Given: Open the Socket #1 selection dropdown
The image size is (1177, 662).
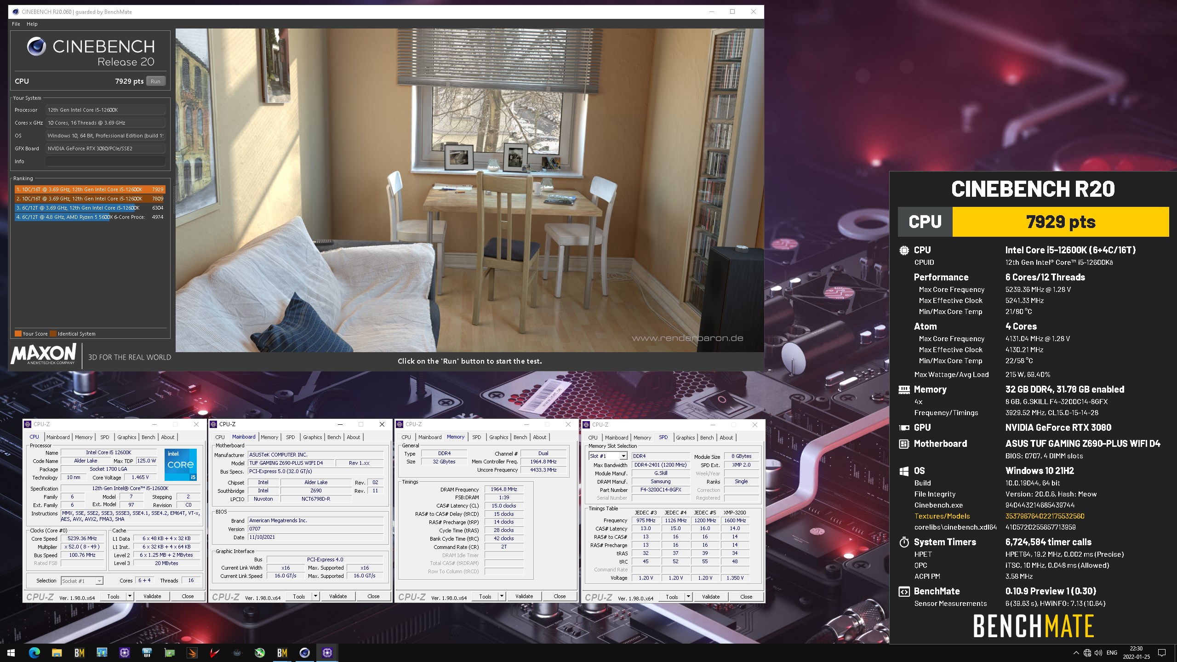Looking at the screenshot, I should pos(82,581).
